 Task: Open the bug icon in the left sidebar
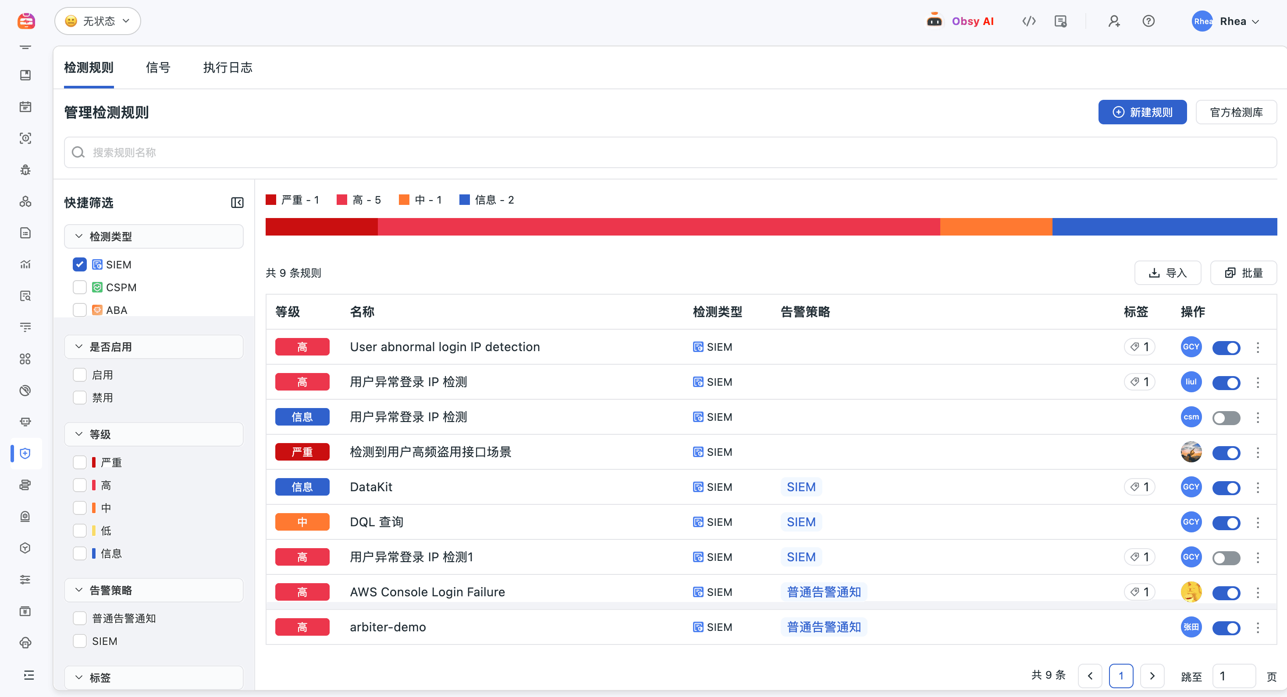tap(25, 169)
